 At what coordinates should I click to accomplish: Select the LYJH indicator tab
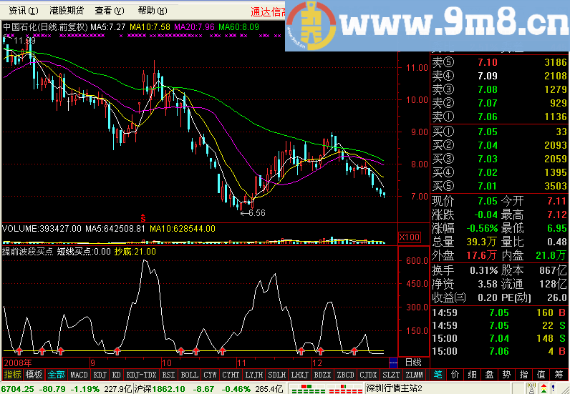254,375
